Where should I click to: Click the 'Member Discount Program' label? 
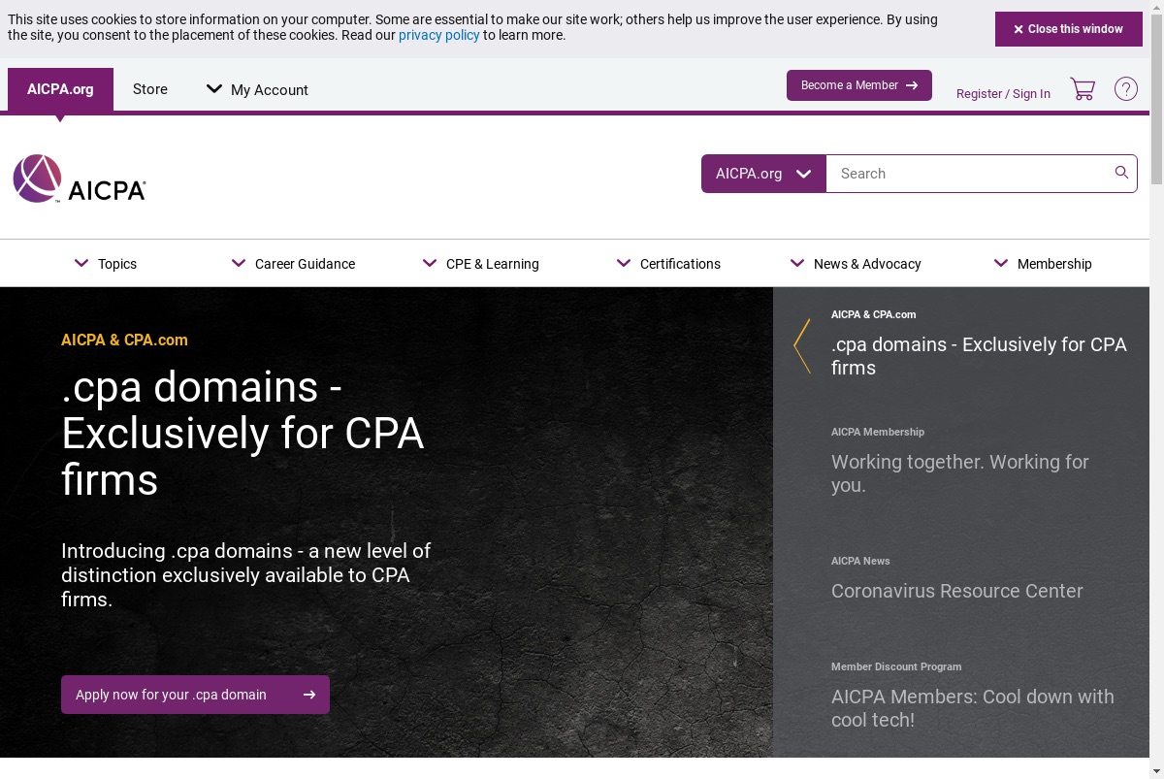click(896, 666)
